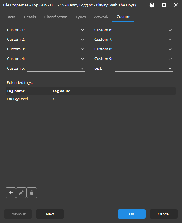Image resolution: width=182 pixels, height=223 pixels.
Task: Click the delete tag trash icon
Action: coord(32,193)
